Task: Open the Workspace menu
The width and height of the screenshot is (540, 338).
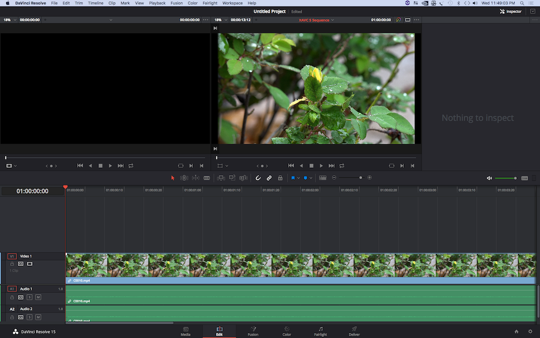Action: click(x=232, y=3)
